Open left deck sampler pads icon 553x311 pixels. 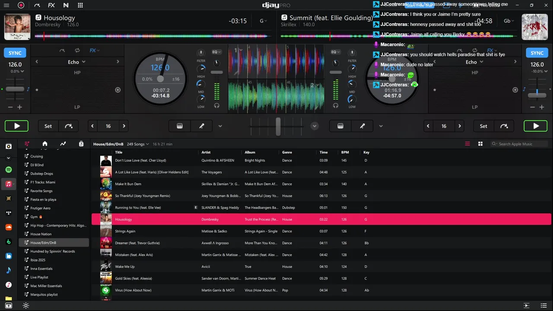click(180, 126)
